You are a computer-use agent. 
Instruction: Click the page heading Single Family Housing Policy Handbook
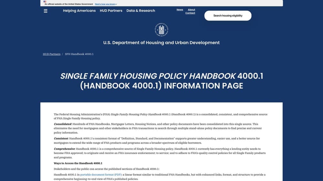161,81
